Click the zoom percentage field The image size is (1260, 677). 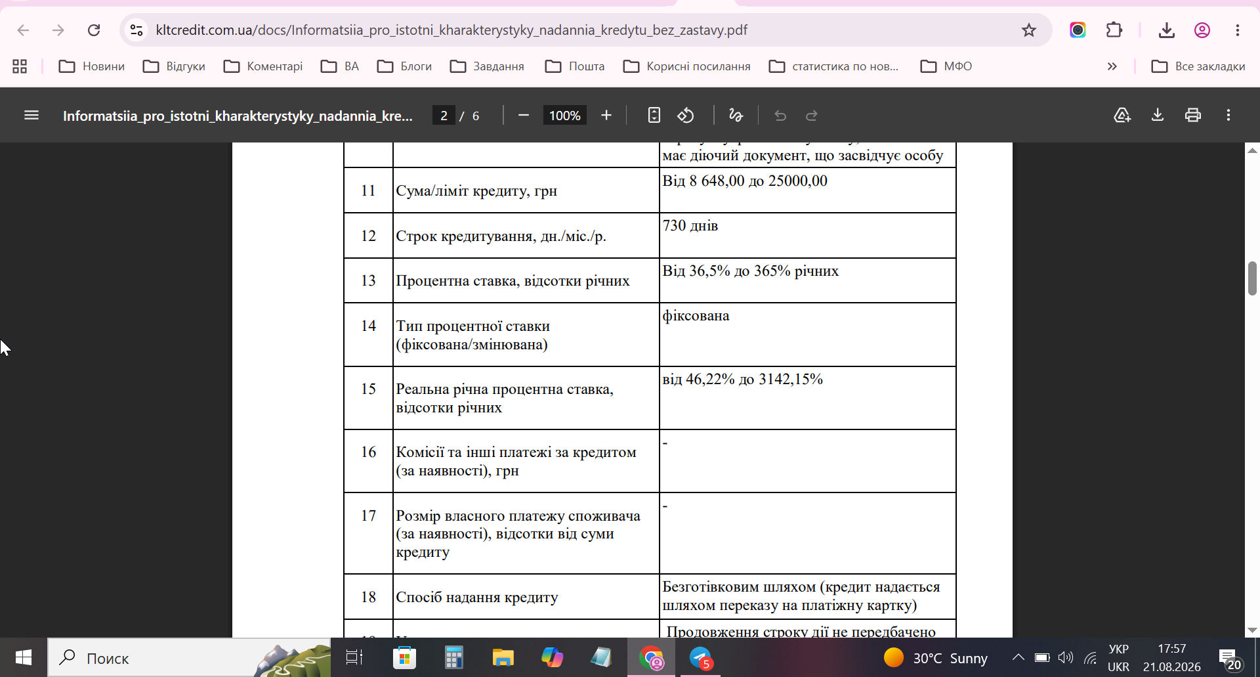pyautogui.click(x=565, y=116)
